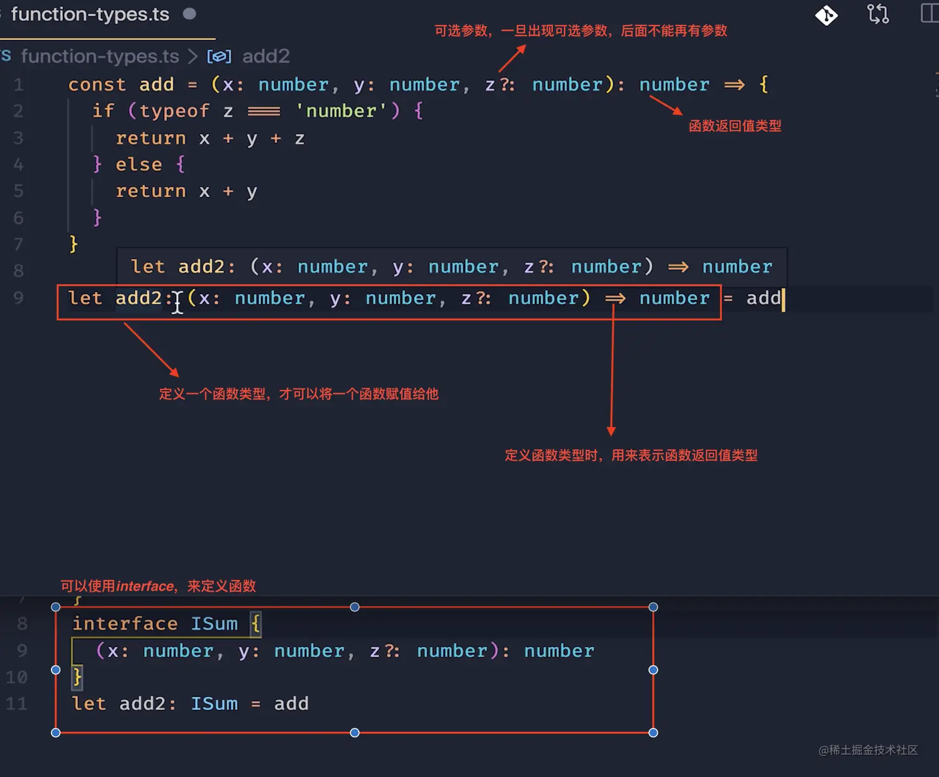Click line number 11 in the lower editor

point(17,704)
